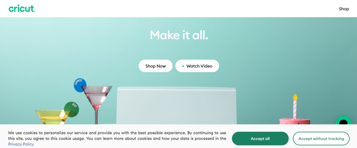
Task: Click the pink birthday cake
Action: pos(295,121)
